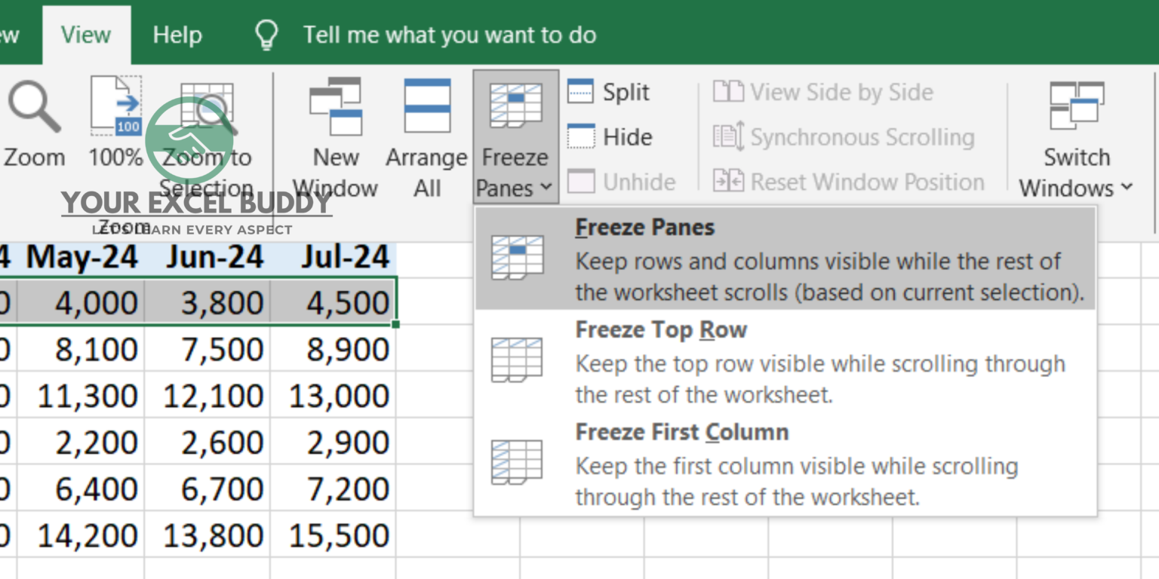Select Freeze Top Row from the menu

click(660, 329)
